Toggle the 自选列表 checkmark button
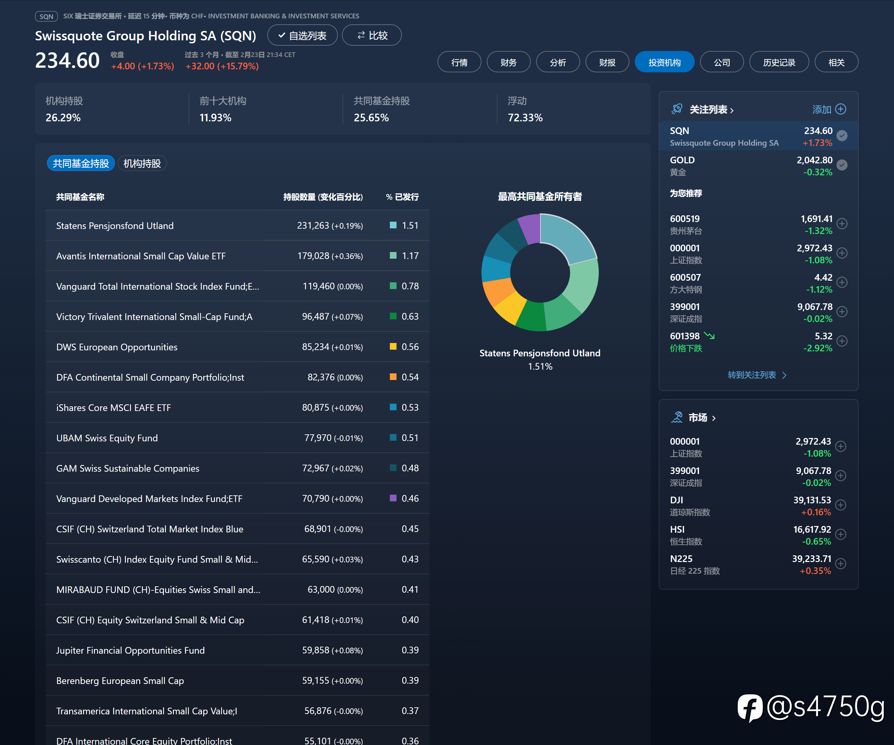This screenshot has width=894, height=745. (302, 35)
